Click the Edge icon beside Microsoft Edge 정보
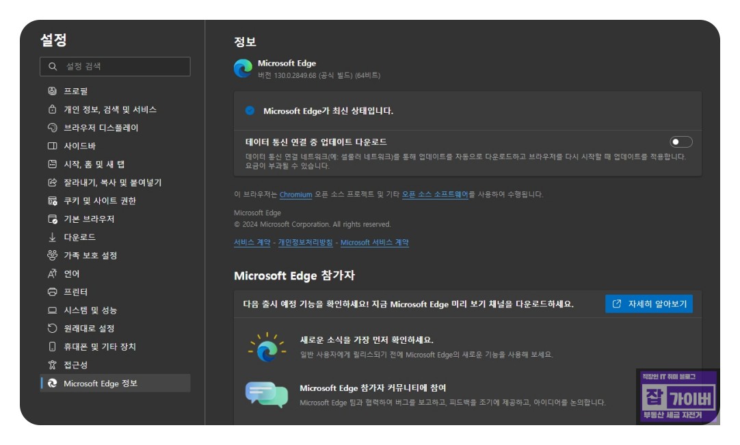 (53, 383)
